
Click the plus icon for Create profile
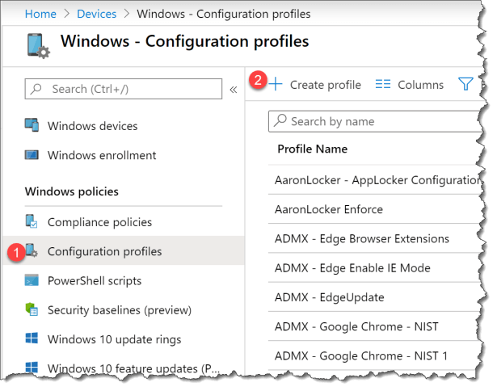[x=276, y=84]
